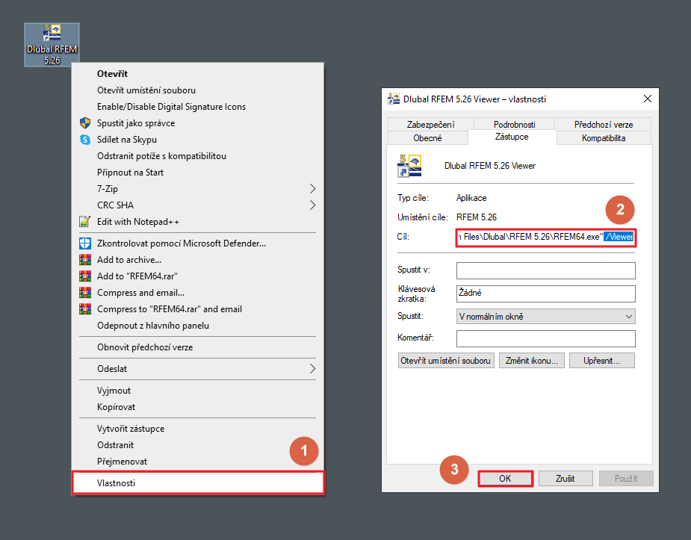Click the Spustit v input field
The image size is (691, 540).
click(546, 270)
